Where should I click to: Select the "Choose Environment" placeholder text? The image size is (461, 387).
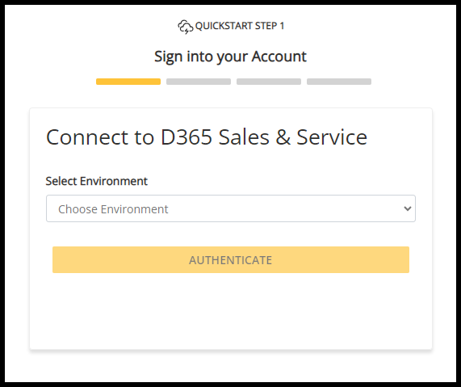click(x=113, y=209)
